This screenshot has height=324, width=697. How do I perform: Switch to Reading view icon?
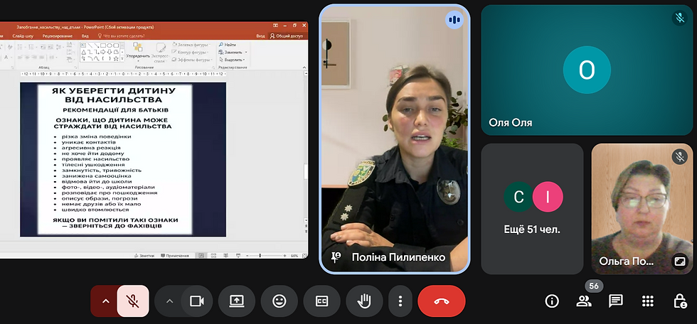click(225, 256)
